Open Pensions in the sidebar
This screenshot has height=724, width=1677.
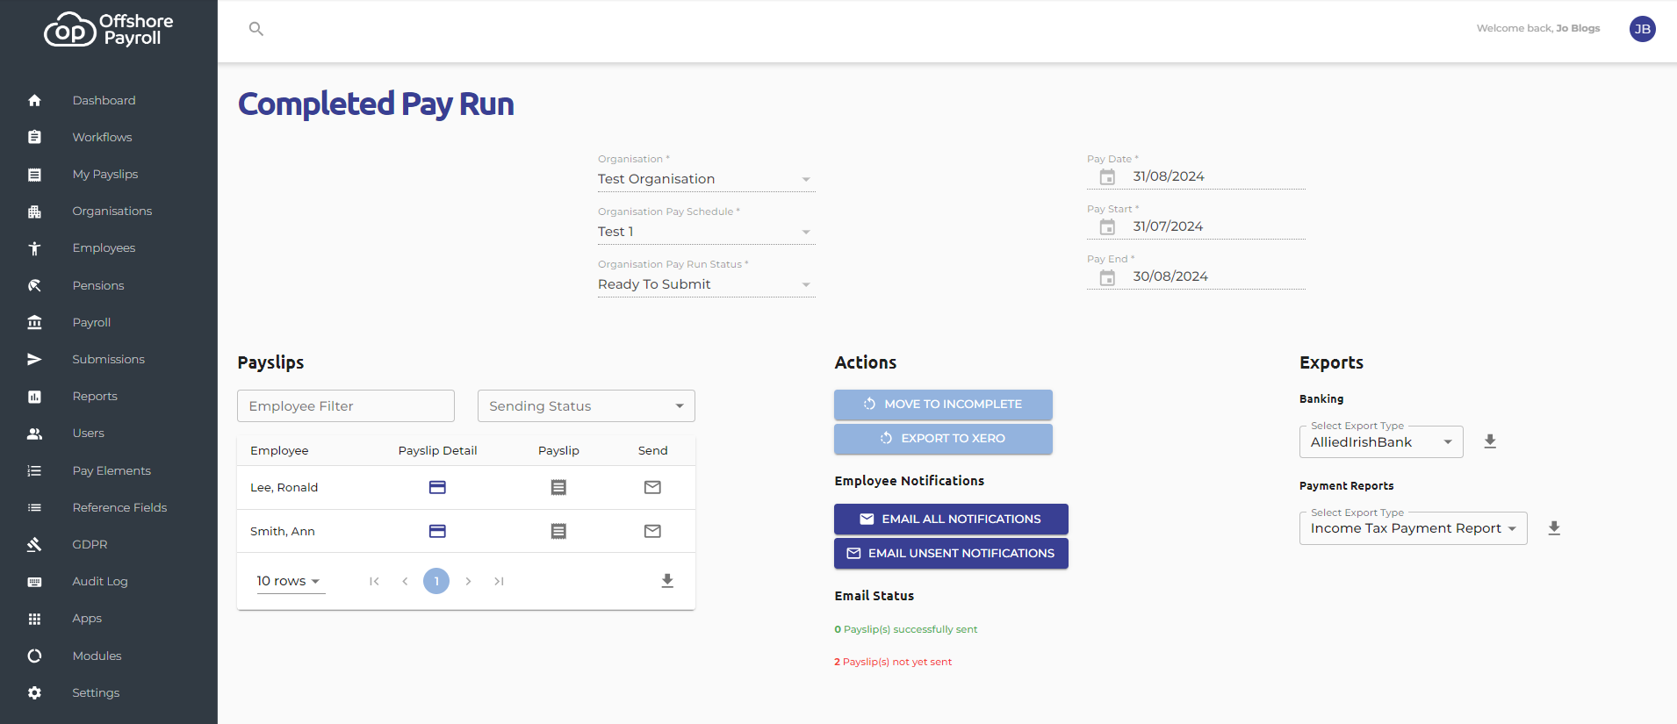[x=98, y=285]
